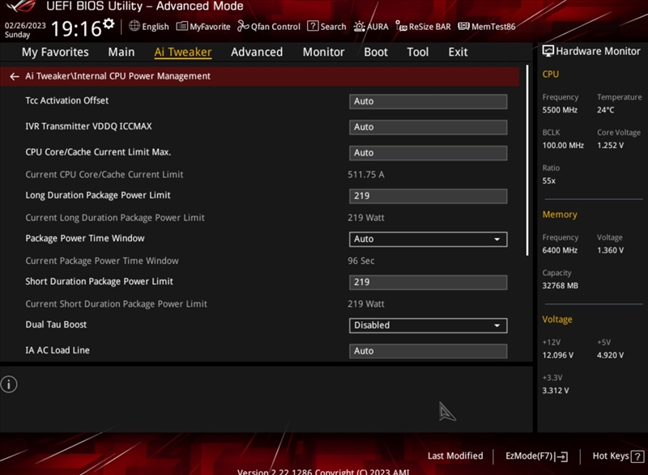
Task: Click the 55x ratio value
Action: click(x=549, y=180)
